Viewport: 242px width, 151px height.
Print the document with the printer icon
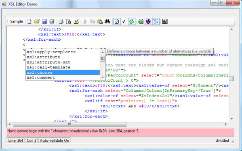61,21
